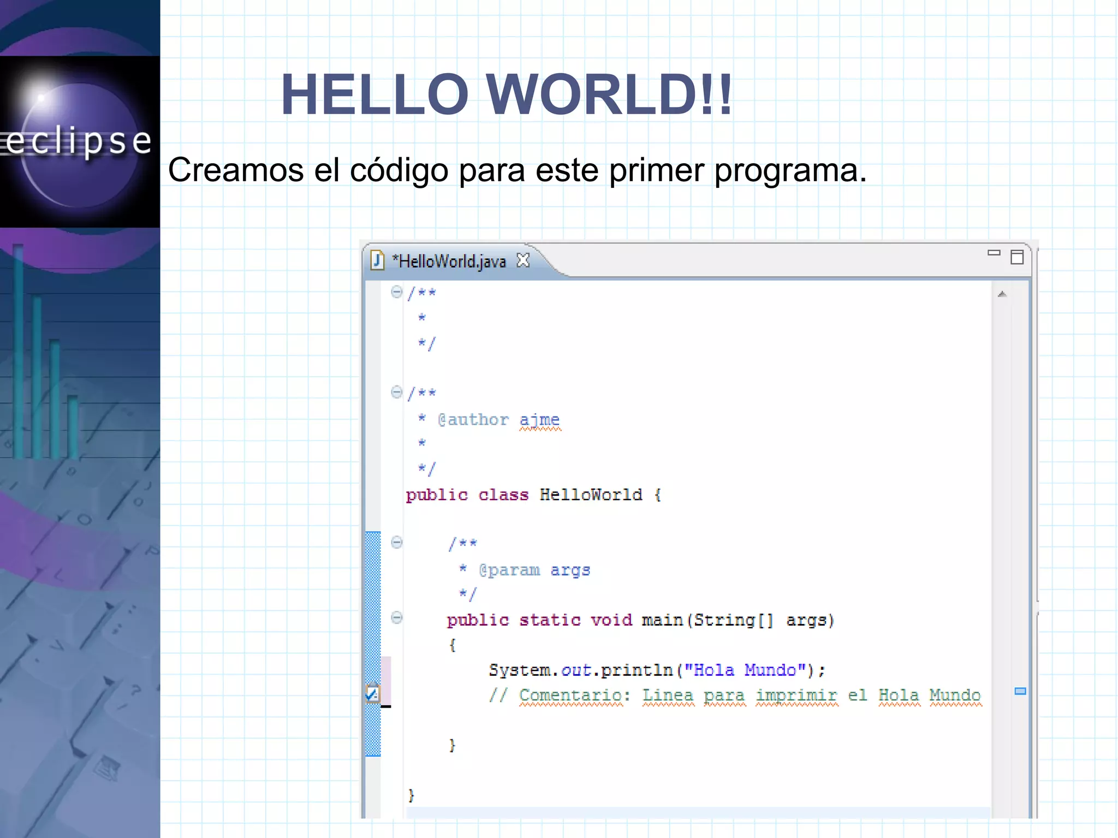
Task: Click the class closing brace at bottom
Action: click(411, 795)
